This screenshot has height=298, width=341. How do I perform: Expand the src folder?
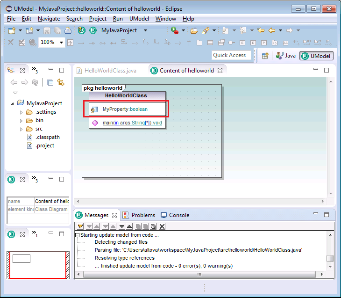pyautogui.click(x=21, y=129)
